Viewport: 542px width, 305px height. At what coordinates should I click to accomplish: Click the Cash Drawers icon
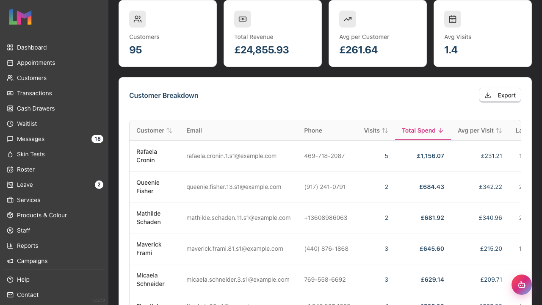(10, 108)
